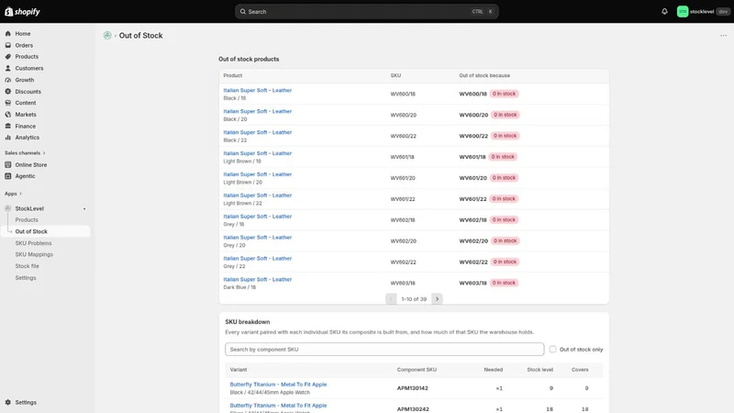The image size is (734, 413).
Task: Click the Customers person icon
Action: (x=8, y=68)
